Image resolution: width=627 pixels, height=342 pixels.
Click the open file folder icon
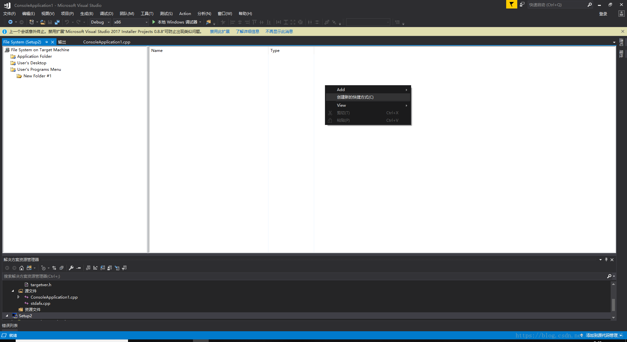coord(43,22)
